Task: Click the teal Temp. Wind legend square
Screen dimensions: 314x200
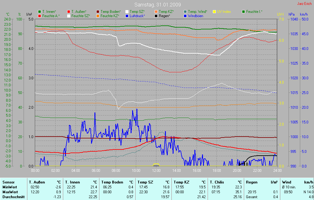Action: point(185,12)
